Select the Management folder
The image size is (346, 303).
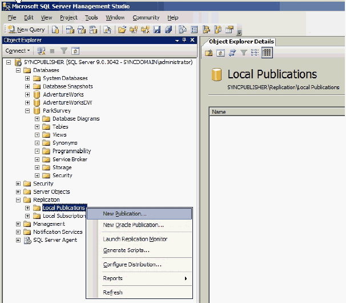point(49,224)
